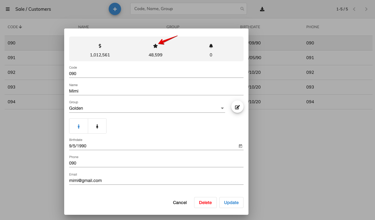The width and height of the screenshot is (375, 220).
Task: Click the Sale / Customers page title
Action: point(33,9)
